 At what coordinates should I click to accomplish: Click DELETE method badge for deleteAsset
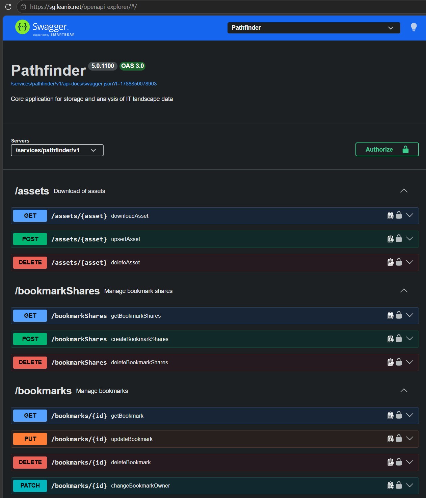point(30,262)
